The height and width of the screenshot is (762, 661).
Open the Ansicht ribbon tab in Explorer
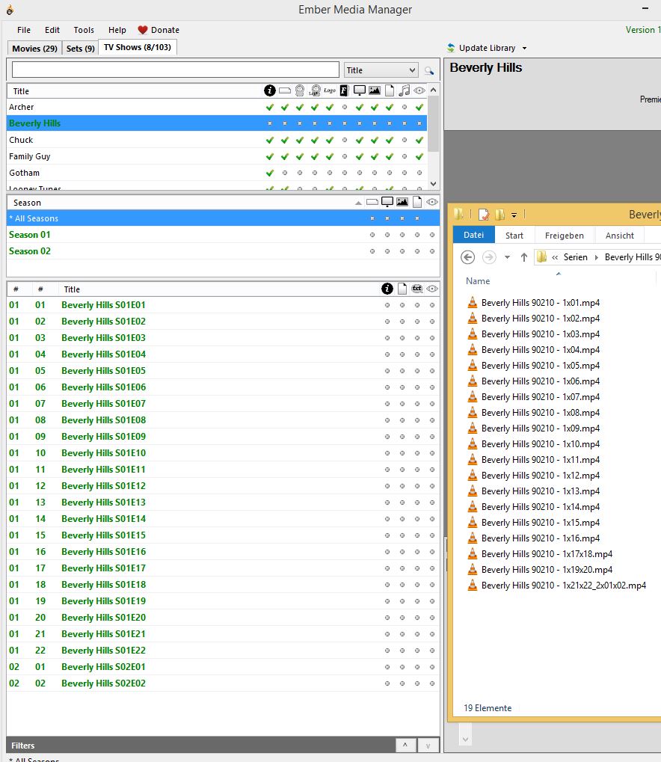point(620,236)
